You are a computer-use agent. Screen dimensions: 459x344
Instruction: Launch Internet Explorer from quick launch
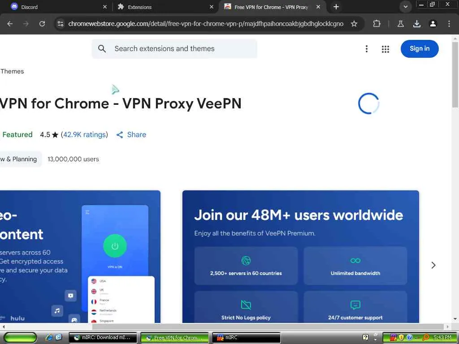coord(48,337)
